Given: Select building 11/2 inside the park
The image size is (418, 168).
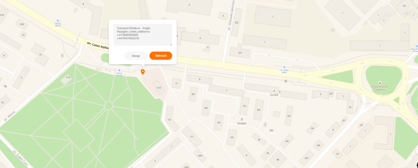Looking at the screenshot, I should point(68,77).
